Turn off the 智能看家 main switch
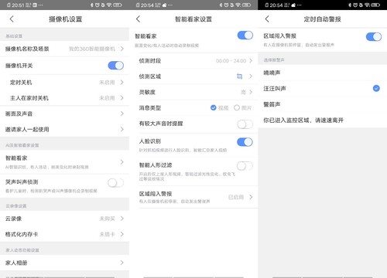The width and height of the screenshot is (387, 278). [245, 36]
